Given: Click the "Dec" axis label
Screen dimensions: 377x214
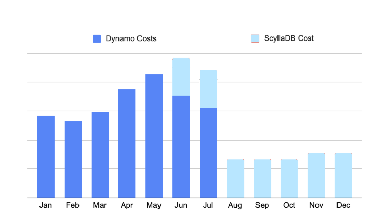Looking at the screenshot, I should coord(343,205).
